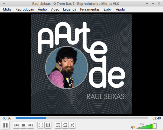Open the Legenda menu
The image size is (163, 130).
70,9
